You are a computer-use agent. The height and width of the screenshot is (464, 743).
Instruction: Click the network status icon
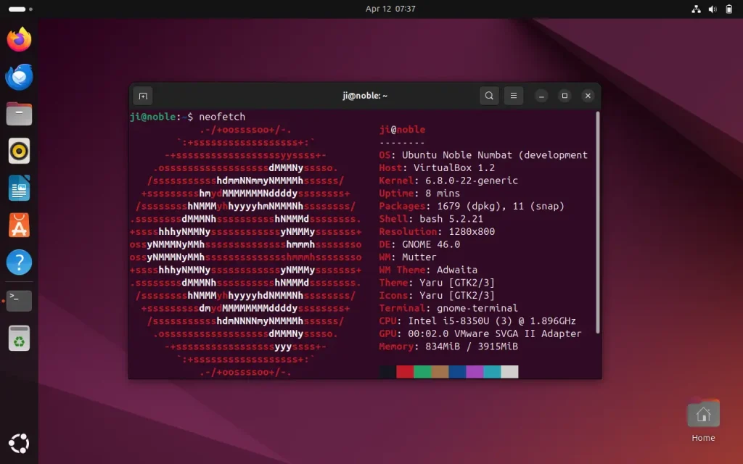696,9
